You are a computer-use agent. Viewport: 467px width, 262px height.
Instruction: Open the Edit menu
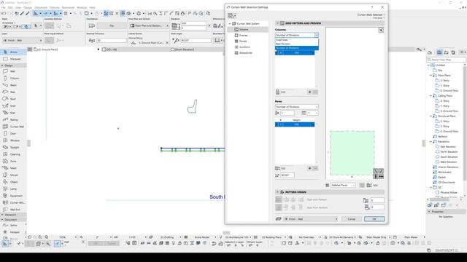coord(10,7)
